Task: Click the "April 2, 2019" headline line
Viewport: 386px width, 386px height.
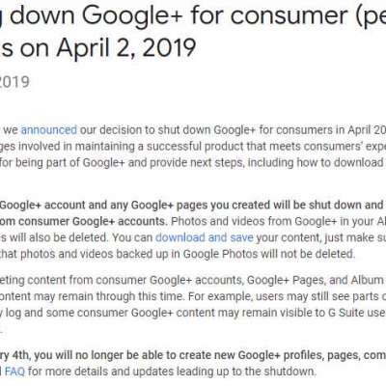Action: coord(126,48)
